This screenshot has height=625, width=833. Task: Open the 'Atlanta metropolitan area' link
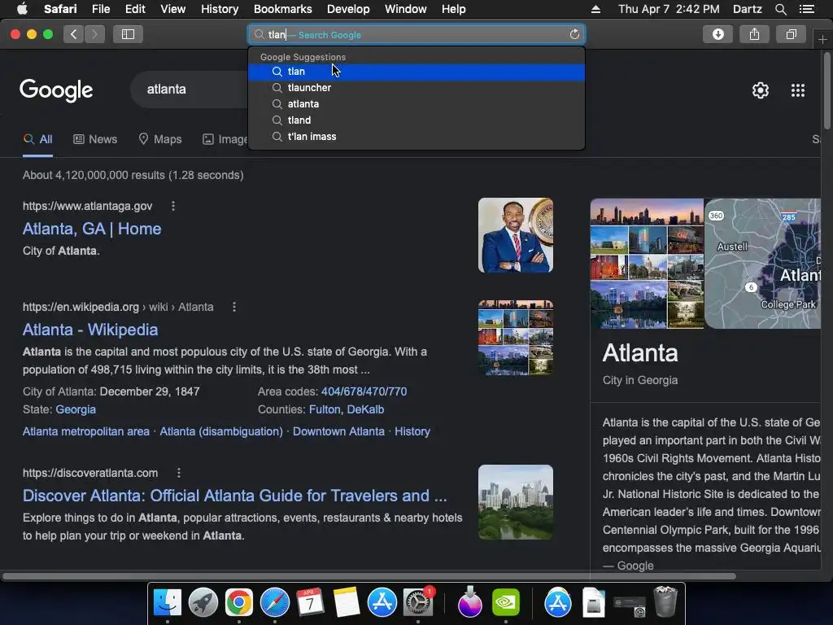pos(86,431)
